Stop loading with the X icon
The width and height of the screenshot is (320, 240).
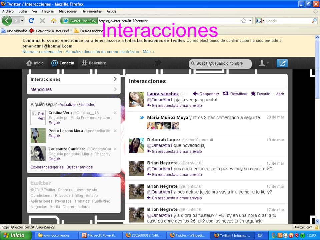42,21
